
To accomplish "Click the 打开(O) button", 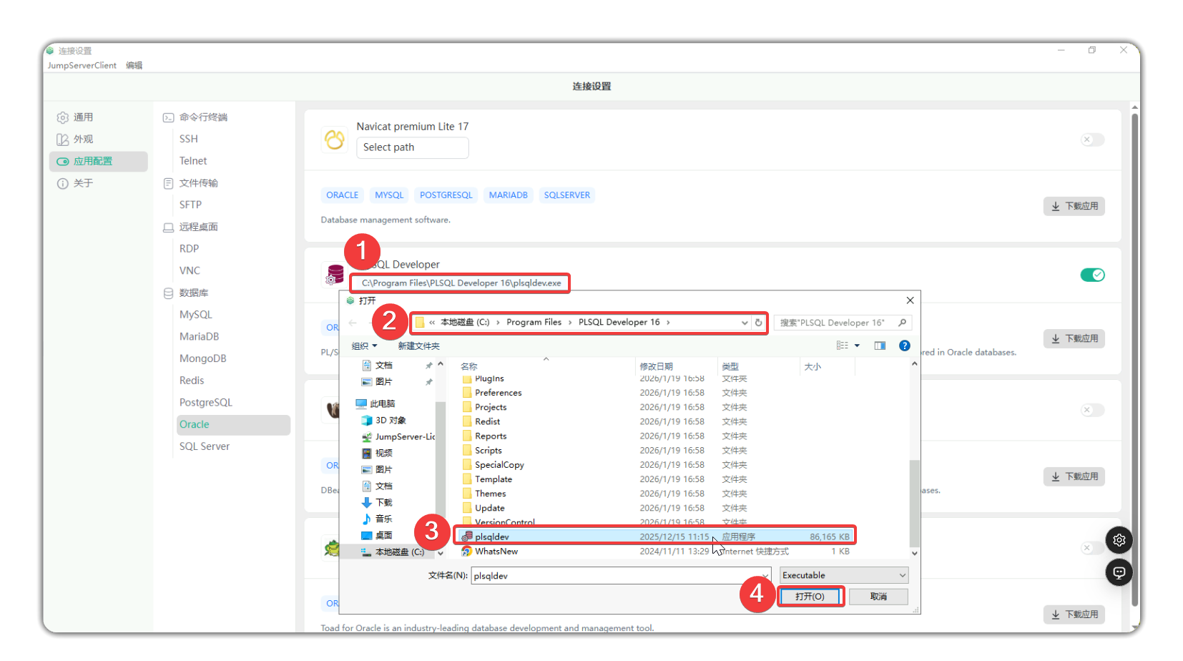I will pos(810,597).
